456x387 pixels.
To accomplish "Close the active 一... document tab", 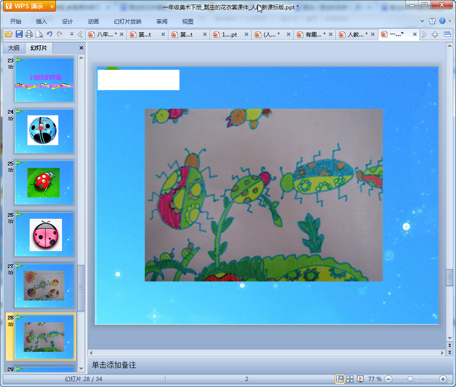I will point(415,34).
